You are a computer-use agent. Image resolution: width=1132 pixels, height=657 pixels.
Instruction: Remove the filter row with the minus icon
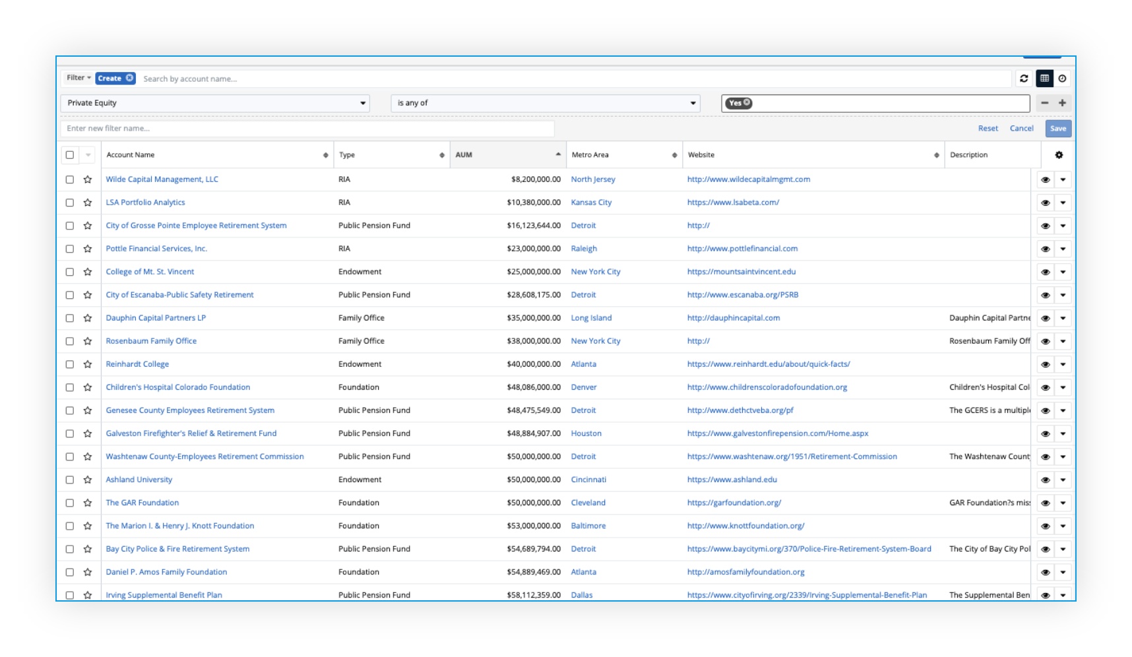[x=1044, y=103]
